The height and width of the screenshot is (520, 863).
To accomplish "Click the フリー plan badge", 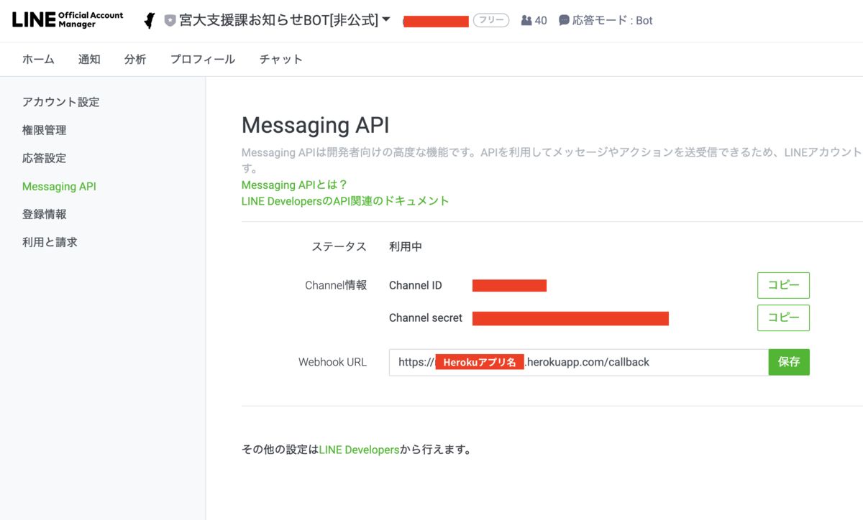I will (x=491, y=21).
